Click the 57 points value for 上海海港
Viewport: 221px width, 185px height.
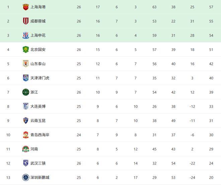(211, 7)
